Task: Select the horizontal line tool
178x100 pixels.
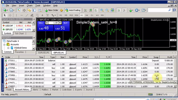Action: point(22,15)
